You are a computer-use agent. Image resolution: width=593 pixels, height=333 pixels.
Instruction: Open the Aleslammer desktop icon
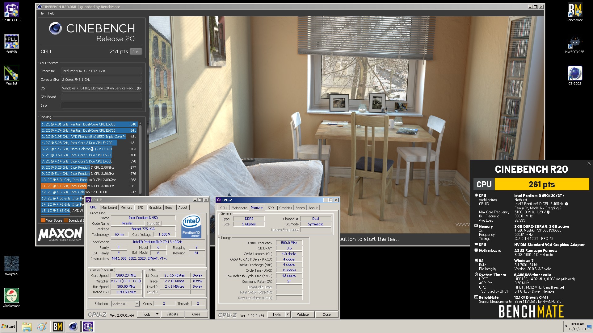[x=11, y=298]
